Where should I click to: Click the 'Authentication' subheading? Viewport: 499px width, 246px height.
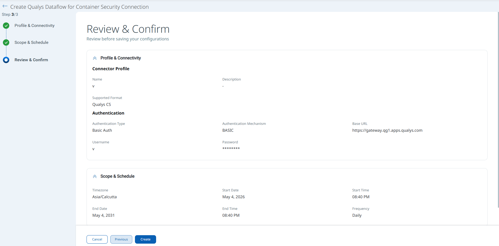pyautogui.click(x=108, y=113)
